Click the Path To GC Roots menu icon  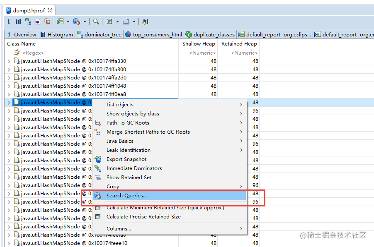pos(98,123)
